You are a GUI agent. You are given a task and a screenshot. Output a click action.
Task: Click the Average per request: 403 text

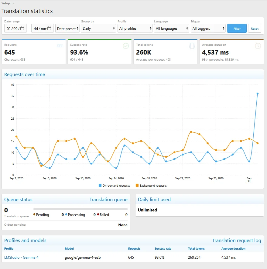coord(153,60)
